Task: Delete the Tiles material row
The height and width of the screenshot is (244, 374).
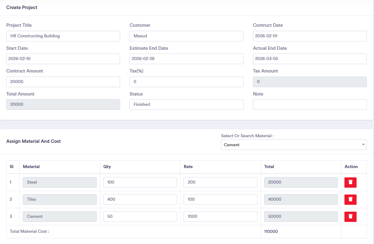Action: (350, 199)
